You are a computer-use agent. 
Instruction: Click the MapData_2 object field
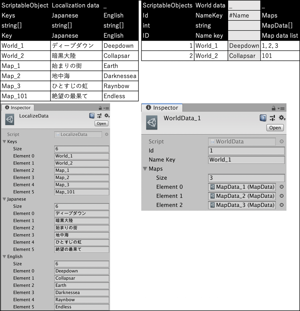pyautogui.click(x=242, y=196)
